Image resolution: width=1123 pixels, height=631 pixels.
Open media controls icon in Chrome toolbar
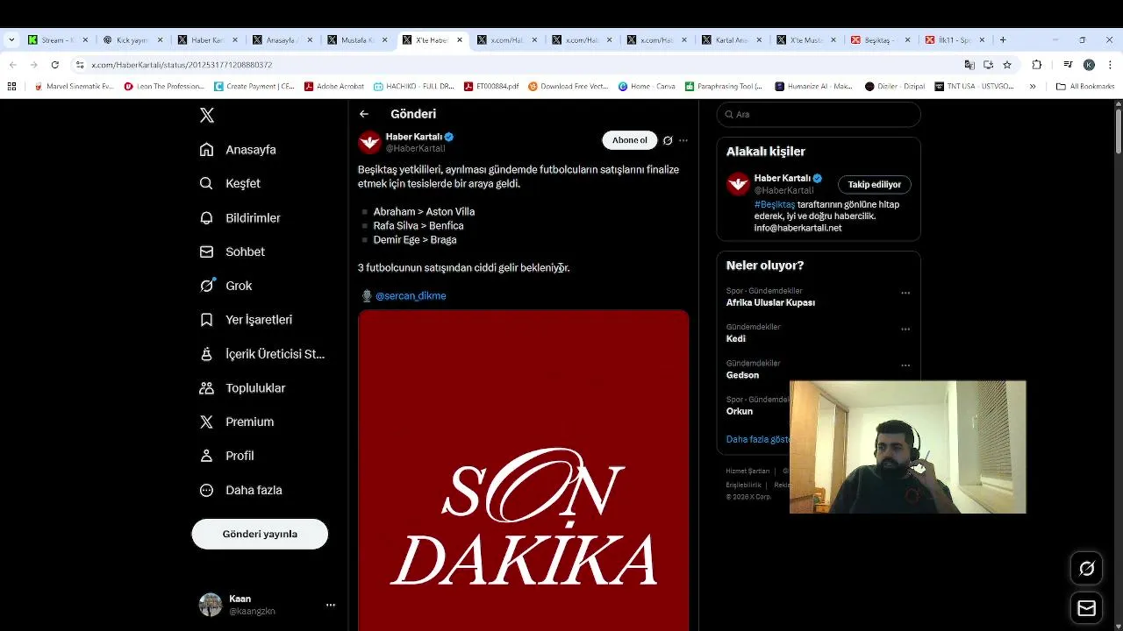pos(1068,65)
